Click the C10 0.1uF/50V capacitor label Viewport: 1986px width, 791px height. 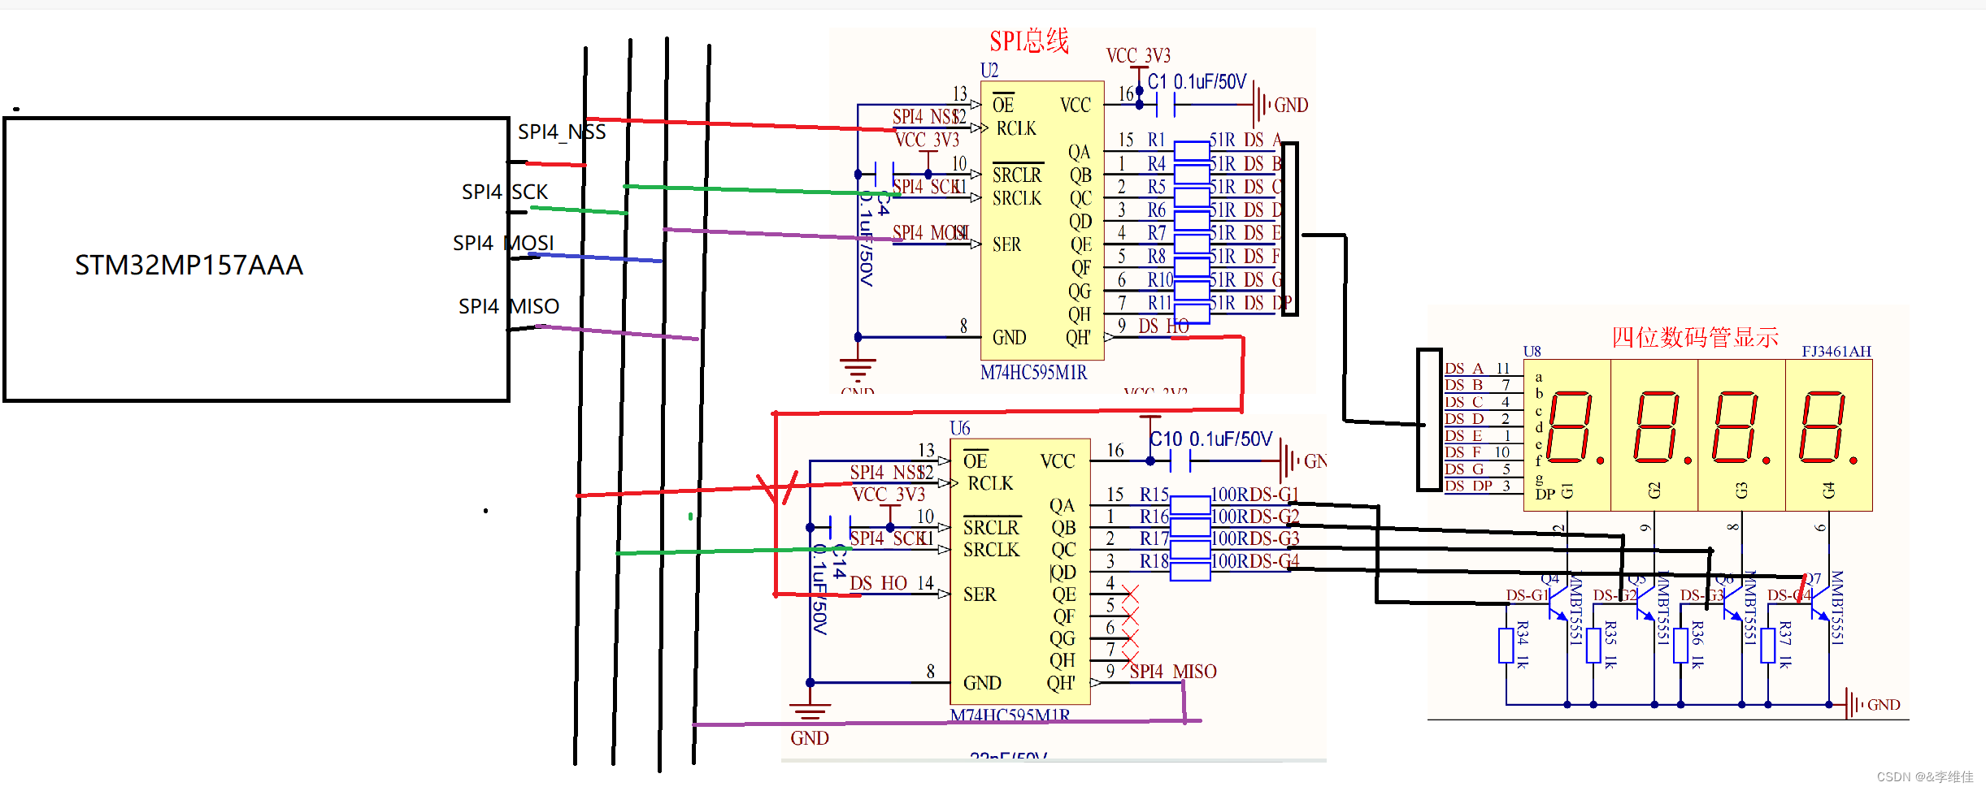click(x=1210, y=439)
